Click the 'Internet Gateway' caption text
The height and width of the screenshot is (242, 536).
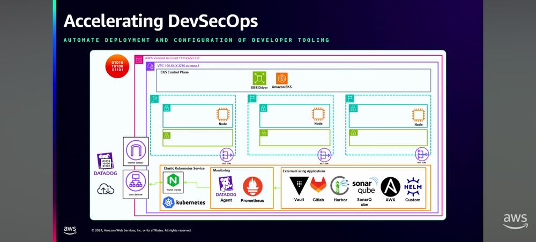coord(136,163)
